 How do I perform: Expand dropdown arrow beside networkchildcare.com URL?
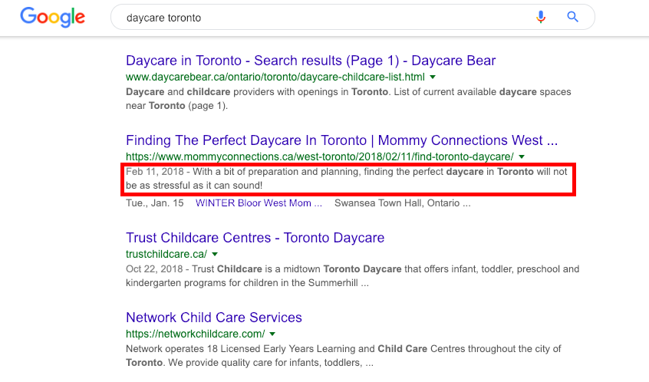coord(272,334)
